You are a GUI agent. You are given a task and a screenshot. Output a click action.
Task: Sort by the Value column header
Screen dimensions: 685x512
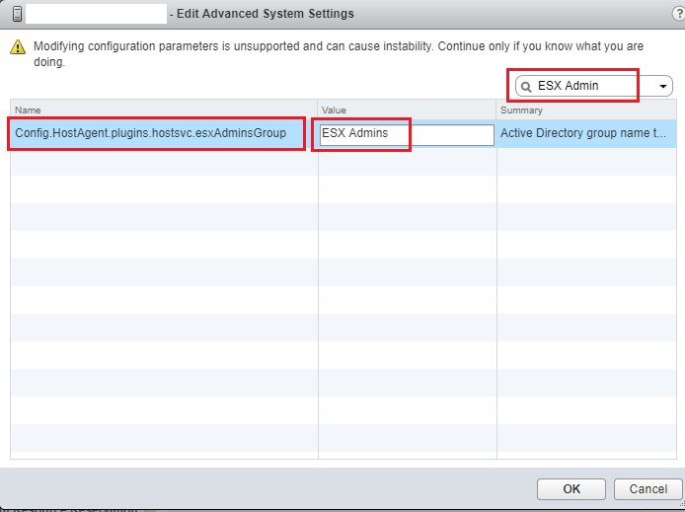tap(407, 110)
